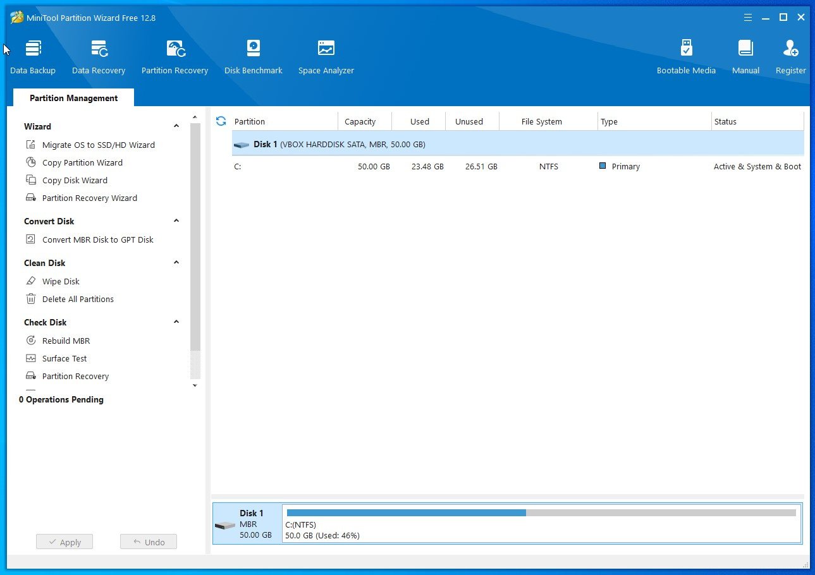Sort by the Unused column header
The width and height of the screenshot is (815, 575).
click(472, 121)
